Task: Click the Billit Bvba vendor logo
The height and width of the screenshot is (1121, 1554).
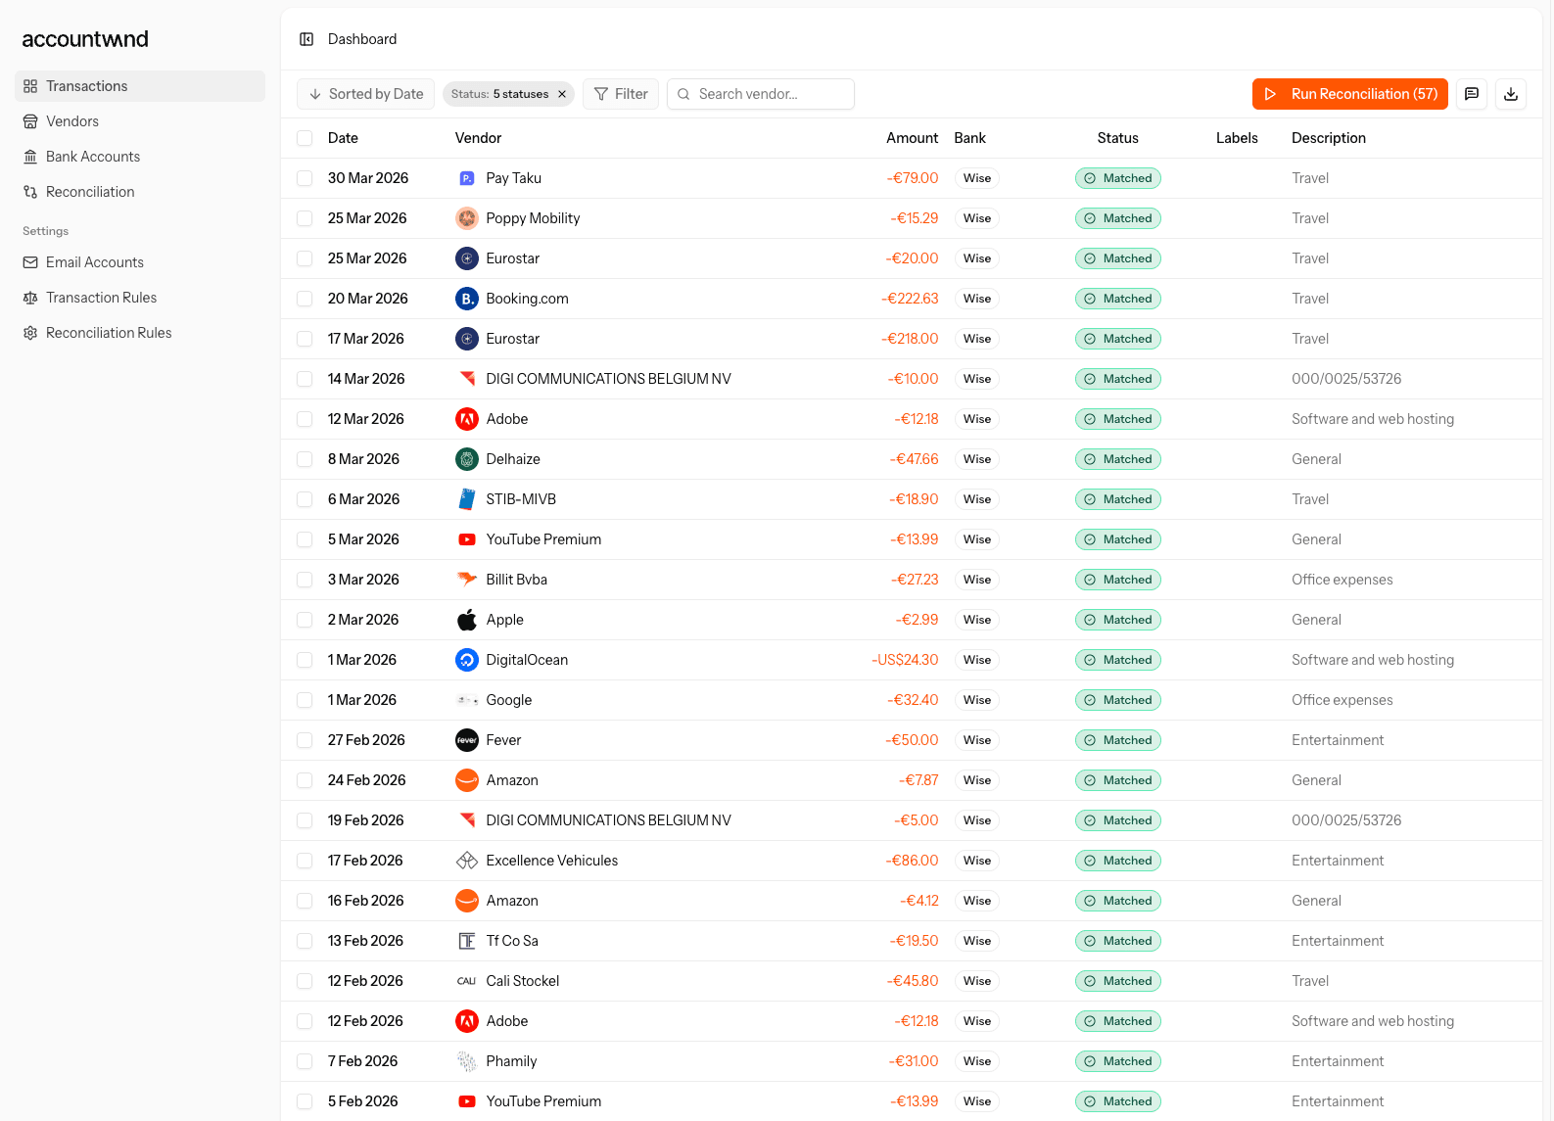Action: pyautogui.click(x=467, y=580)
